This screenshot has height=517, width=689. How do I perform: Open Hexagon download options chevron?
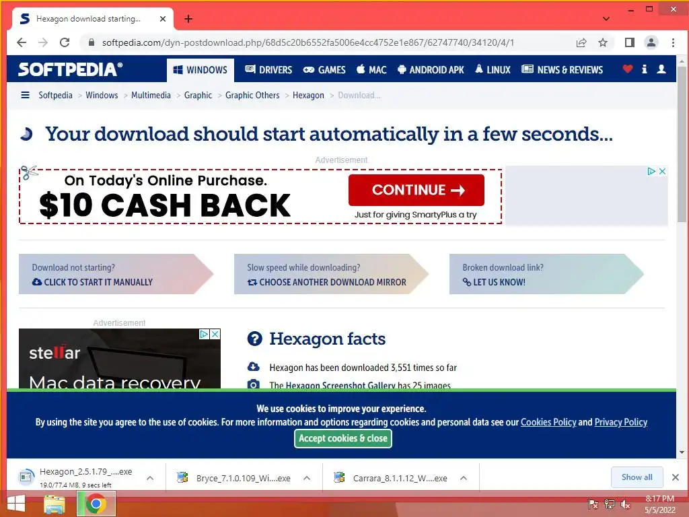[150, 478]
